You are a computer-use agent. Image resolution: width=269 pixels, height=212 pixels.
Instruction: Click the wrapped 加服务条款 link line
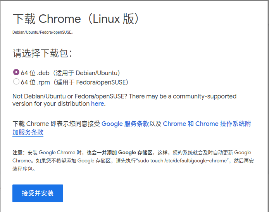click(28, 133)
